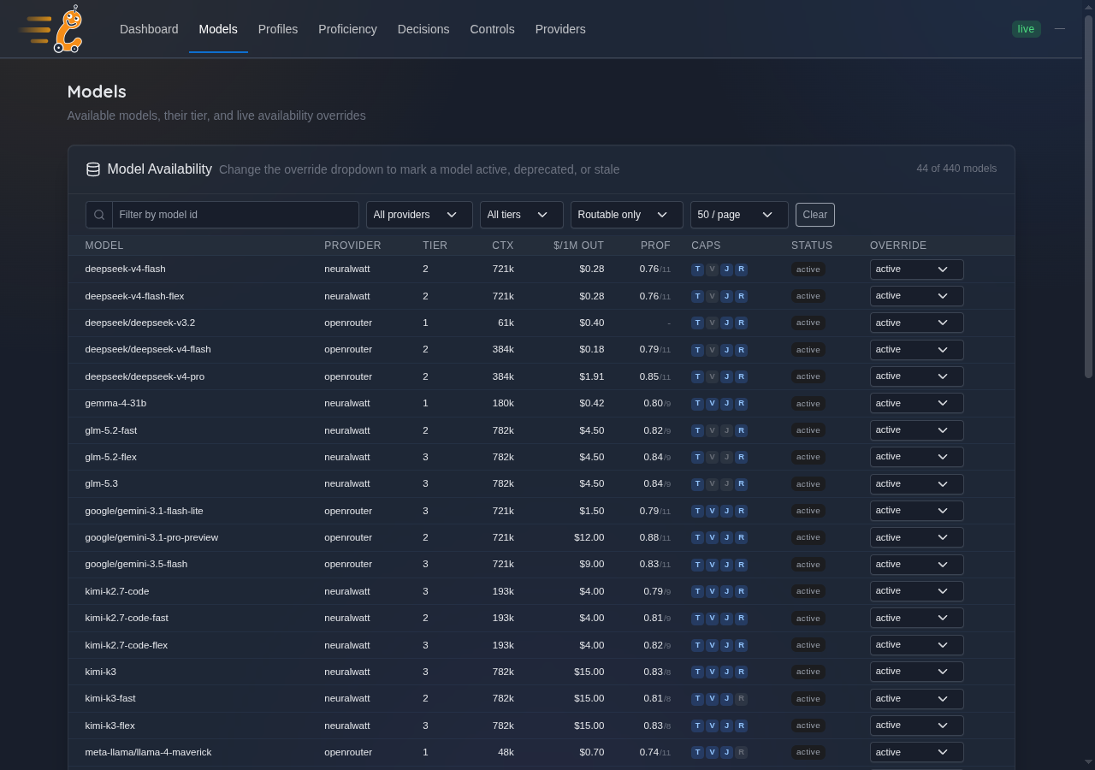This screenshot has width=1095, height=770.
Task: Click the 0.88 proficiency value
Action: tap(649, 538)
